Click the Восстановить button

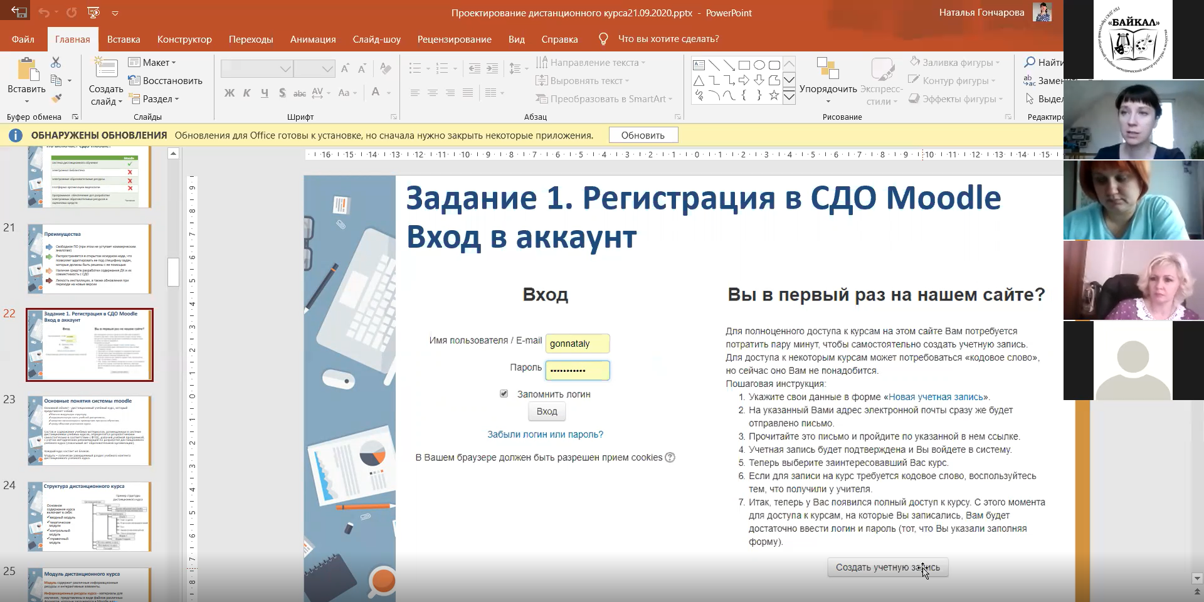166,81
